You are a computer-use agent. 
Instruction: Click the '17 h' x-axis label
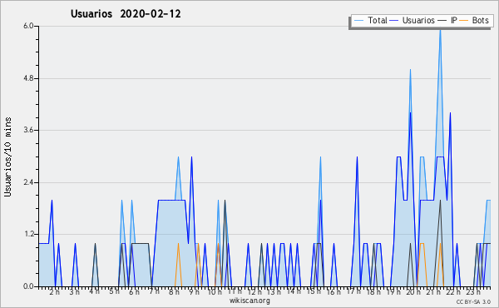353,291
